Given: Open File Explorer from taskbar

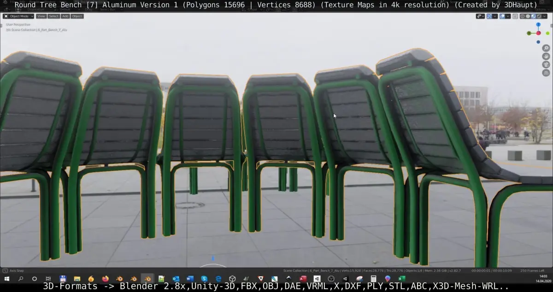Looking at the screenshot, I should (x=77, y=279).
